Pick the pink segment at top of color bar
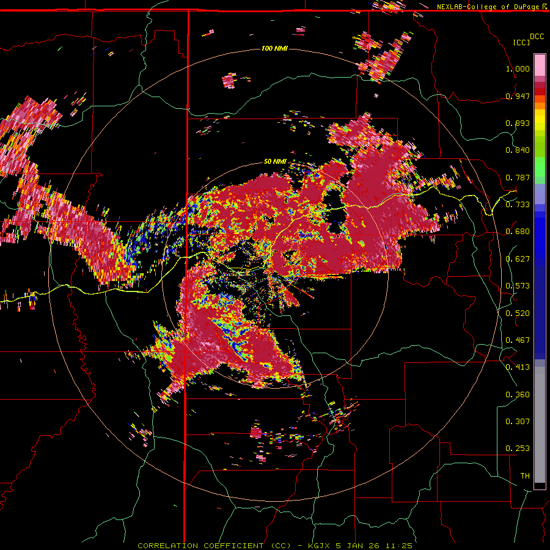The image size is (550, 550). [540, 65]
